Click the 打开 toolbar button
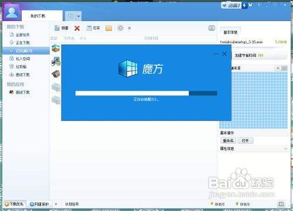Image resolution: width=293 pixels, height=211 pixels. coord(93,28)
